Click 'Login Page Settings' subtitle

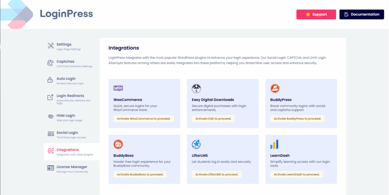(x=68, y=49)
